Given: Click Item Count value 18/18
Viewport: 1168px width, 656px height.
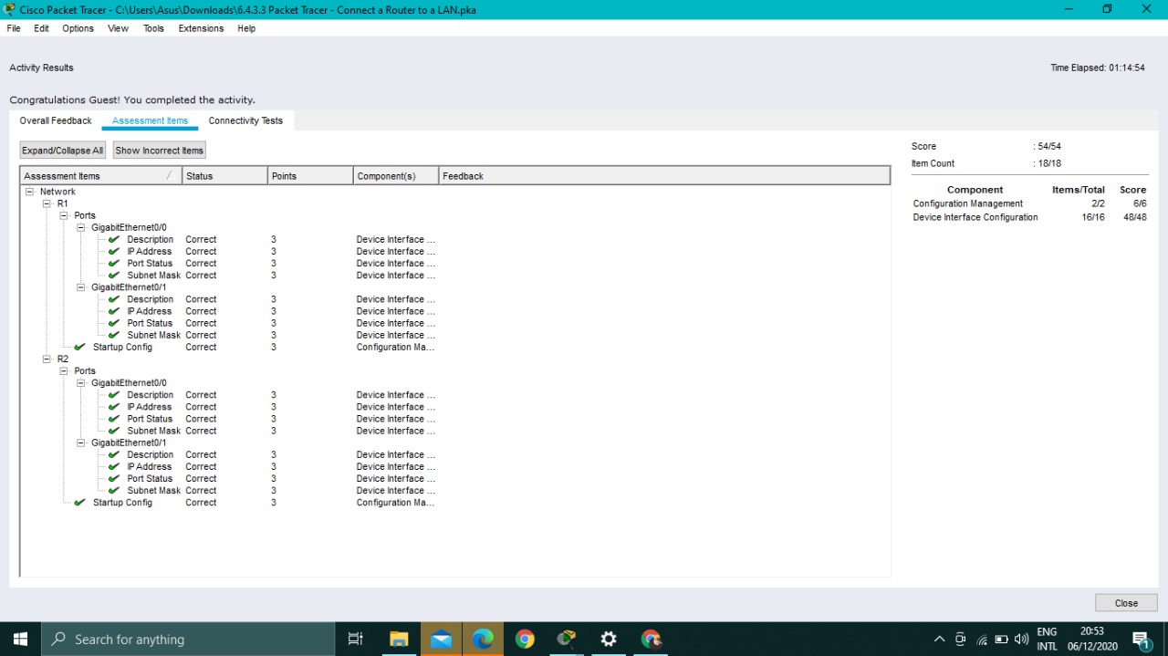Looking at the screenshot, I should [1046, 163].
